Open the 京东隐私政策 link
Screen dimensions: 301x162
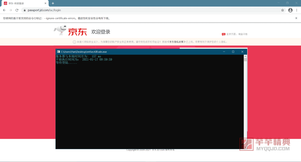177,42
